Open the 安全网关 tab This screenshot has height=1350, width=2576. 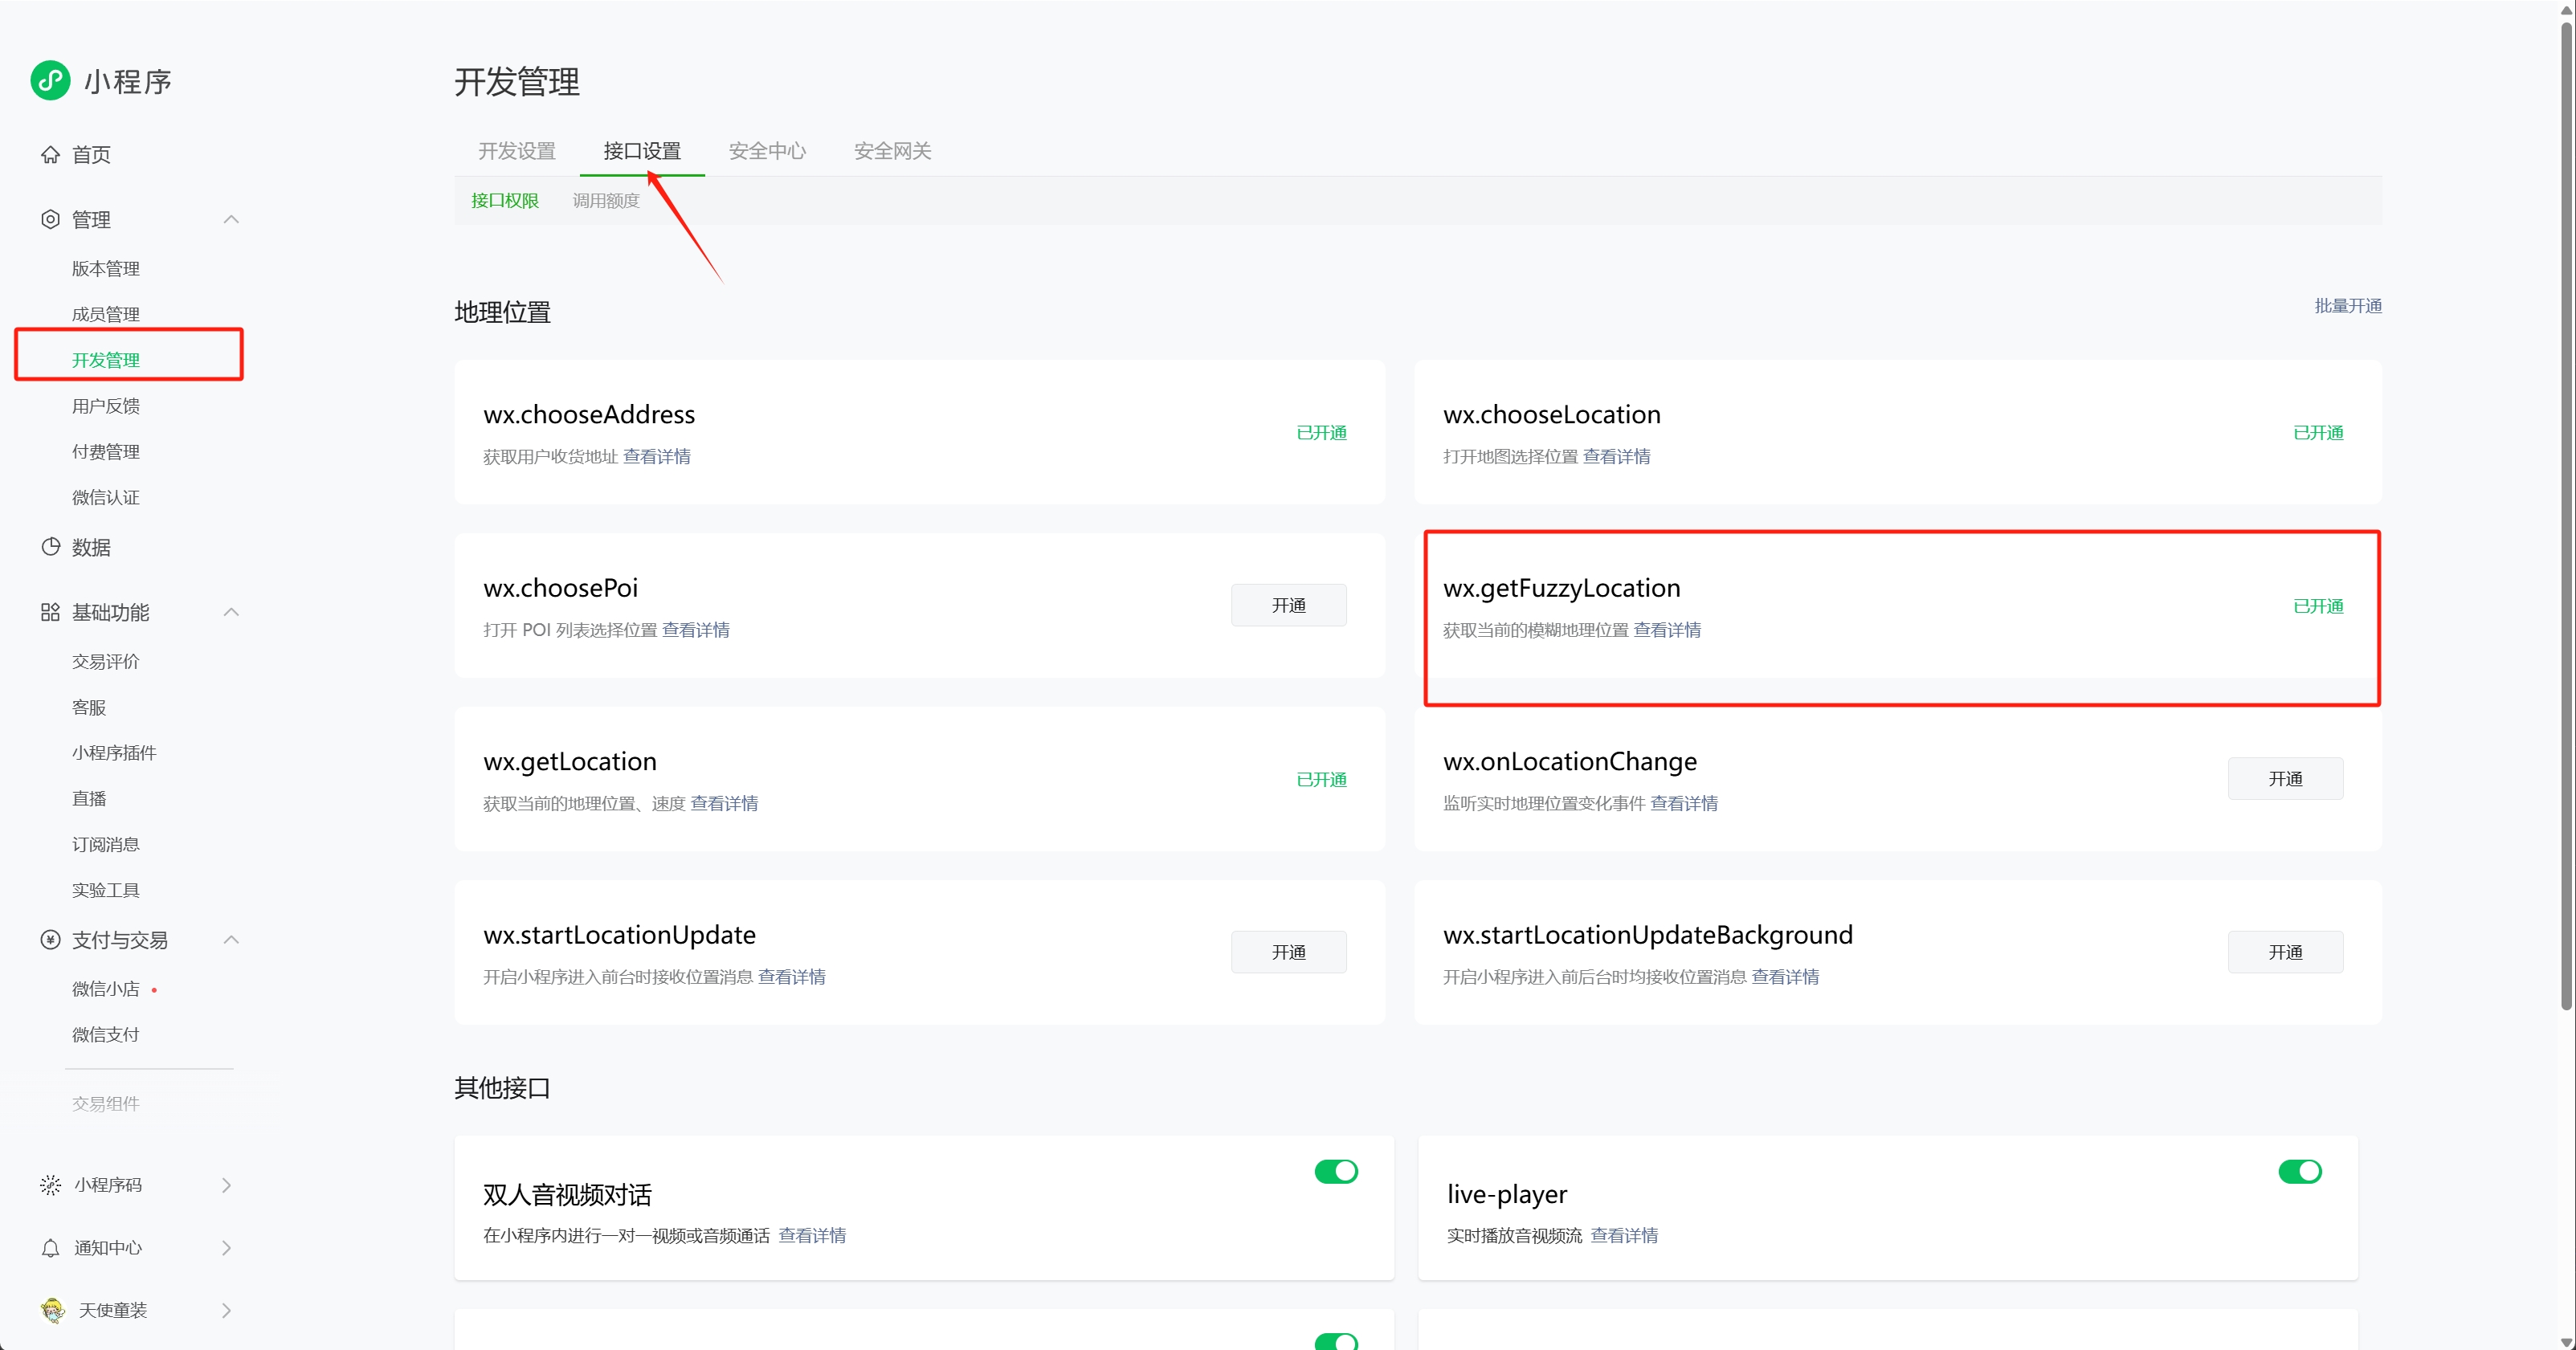893,151
